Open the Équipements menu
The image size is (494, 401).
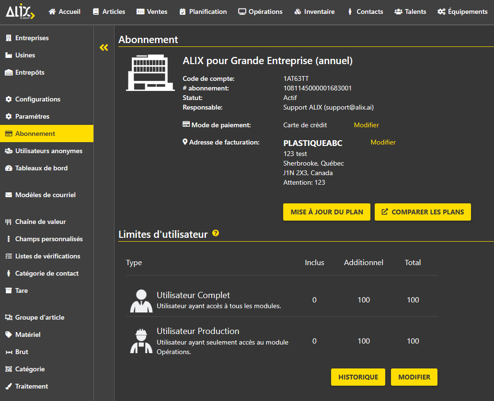pyautogui.click(x=462, y=11)
